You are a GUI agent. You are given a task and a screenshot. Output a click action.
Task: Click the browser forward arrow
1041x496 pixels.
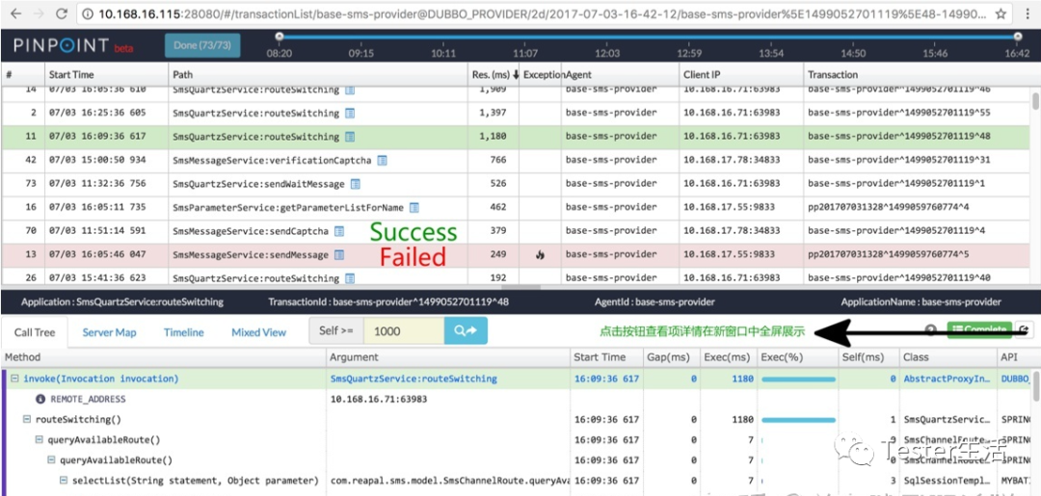point(37,13)
